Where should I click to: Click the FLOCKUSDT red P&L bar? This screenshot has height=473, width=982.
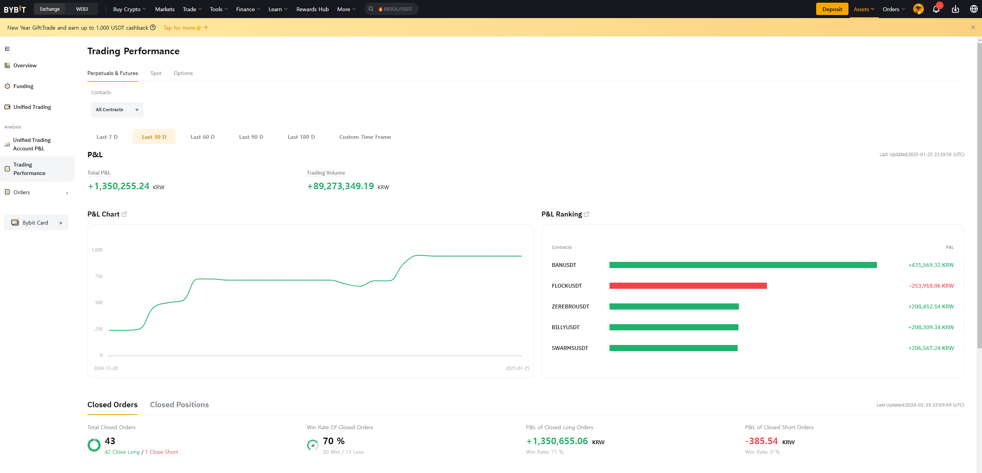tap(688, 286)
